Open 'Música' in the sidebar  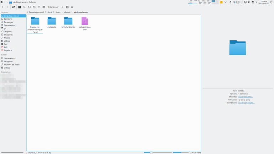(x=13, y=38)
